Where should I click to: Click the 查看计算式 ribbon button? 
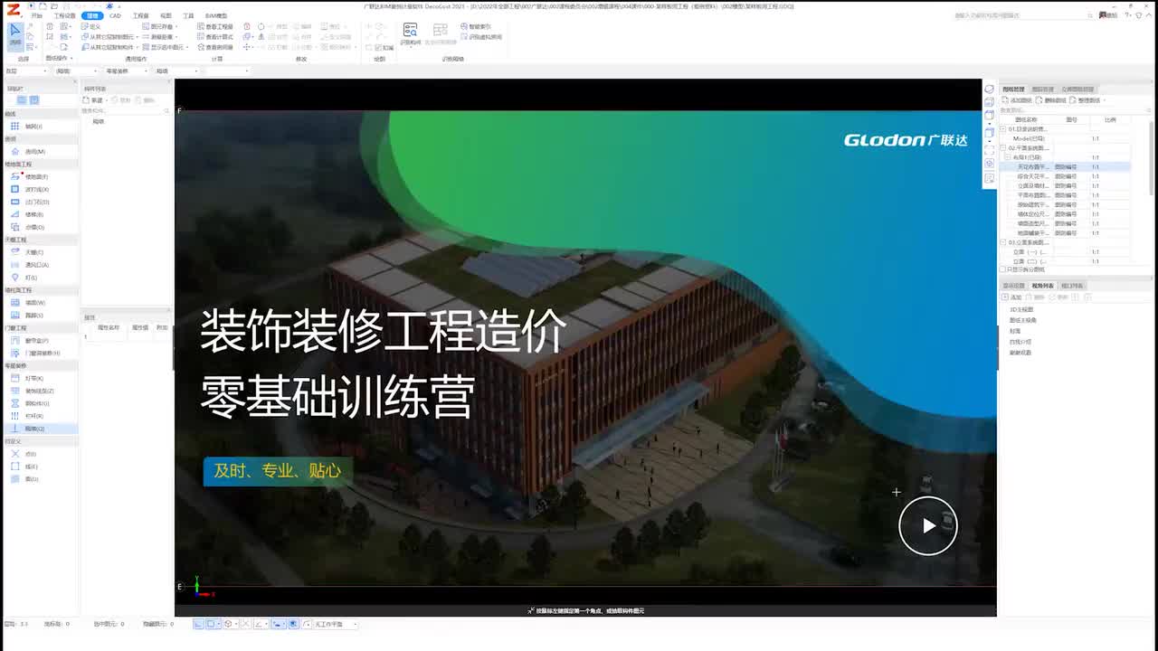(x=214, y=37)
